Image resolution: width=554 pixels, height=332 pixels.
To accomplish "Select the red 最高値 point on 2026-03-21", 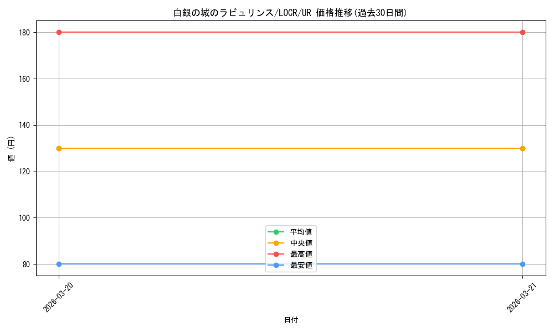I will click(522, 32).
